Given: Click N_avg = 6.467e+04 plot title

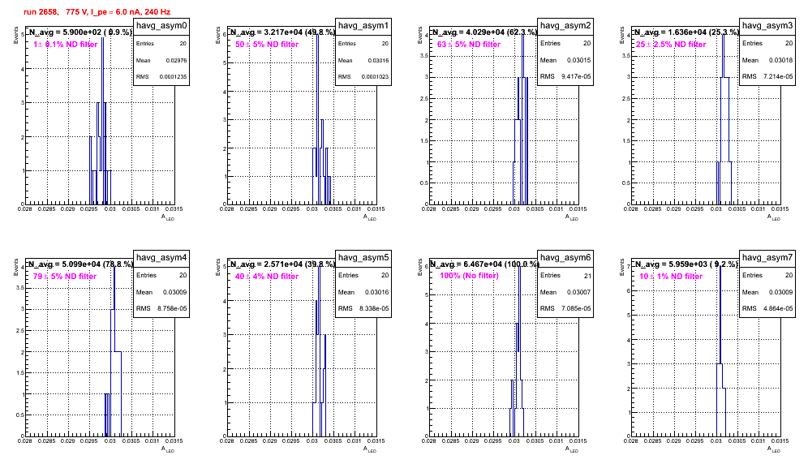Looking at the screenshot, I should [x=484, y=264].
